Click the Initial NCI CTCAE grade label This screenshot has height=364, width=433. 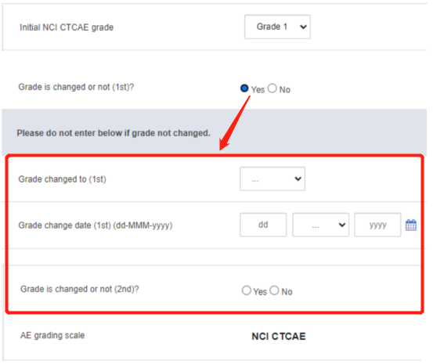[x=67, y=27]
